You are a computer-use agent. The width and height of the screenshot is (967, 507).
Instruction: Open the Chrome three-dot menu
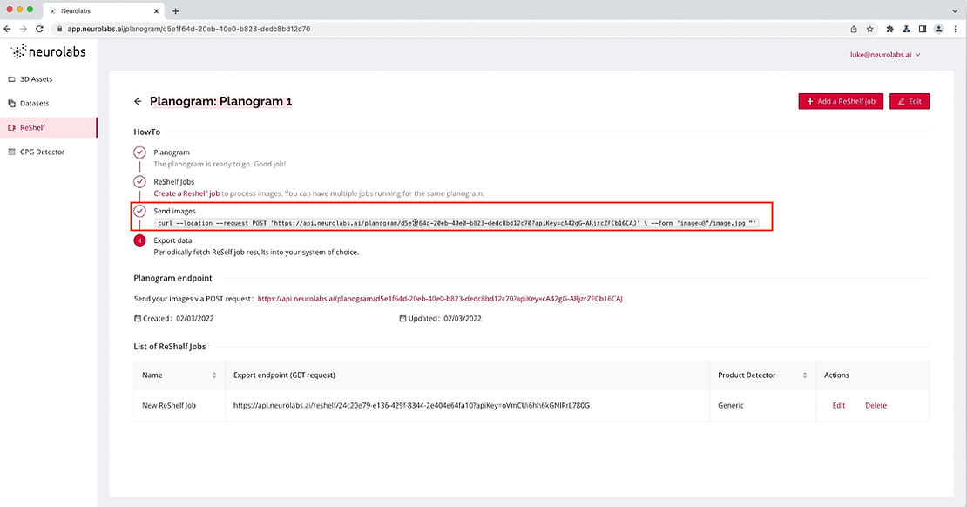click(x=956, y=29)
